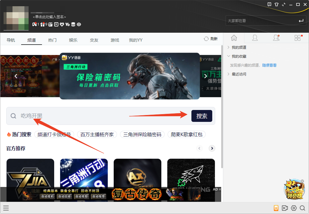The height and width of the screenshot is (214, 309).
Task: Open the 三角洲行动 recommended channel card
Action: tap(84, 173)
